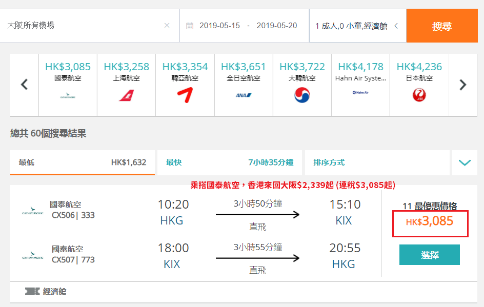Click the red 乘搭國泰航空 promotion text
Viewport: 484px width, 307px height.
[x=293, y=185]
